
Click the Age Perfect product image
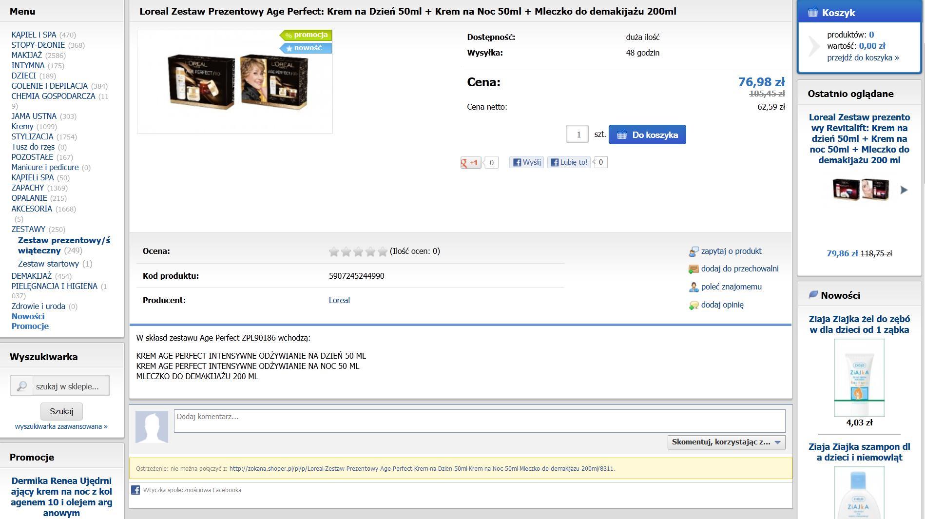tap(235, 81)
